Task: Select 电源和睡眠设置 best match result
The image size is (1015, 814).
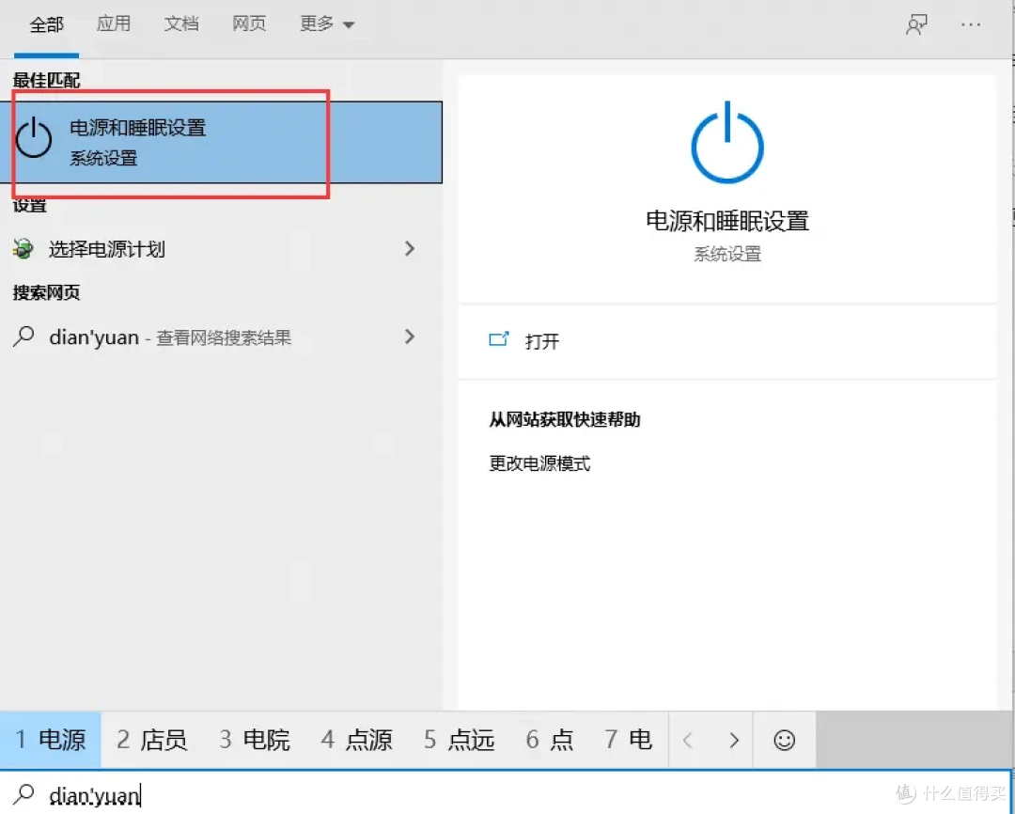Action: [222, 143]
